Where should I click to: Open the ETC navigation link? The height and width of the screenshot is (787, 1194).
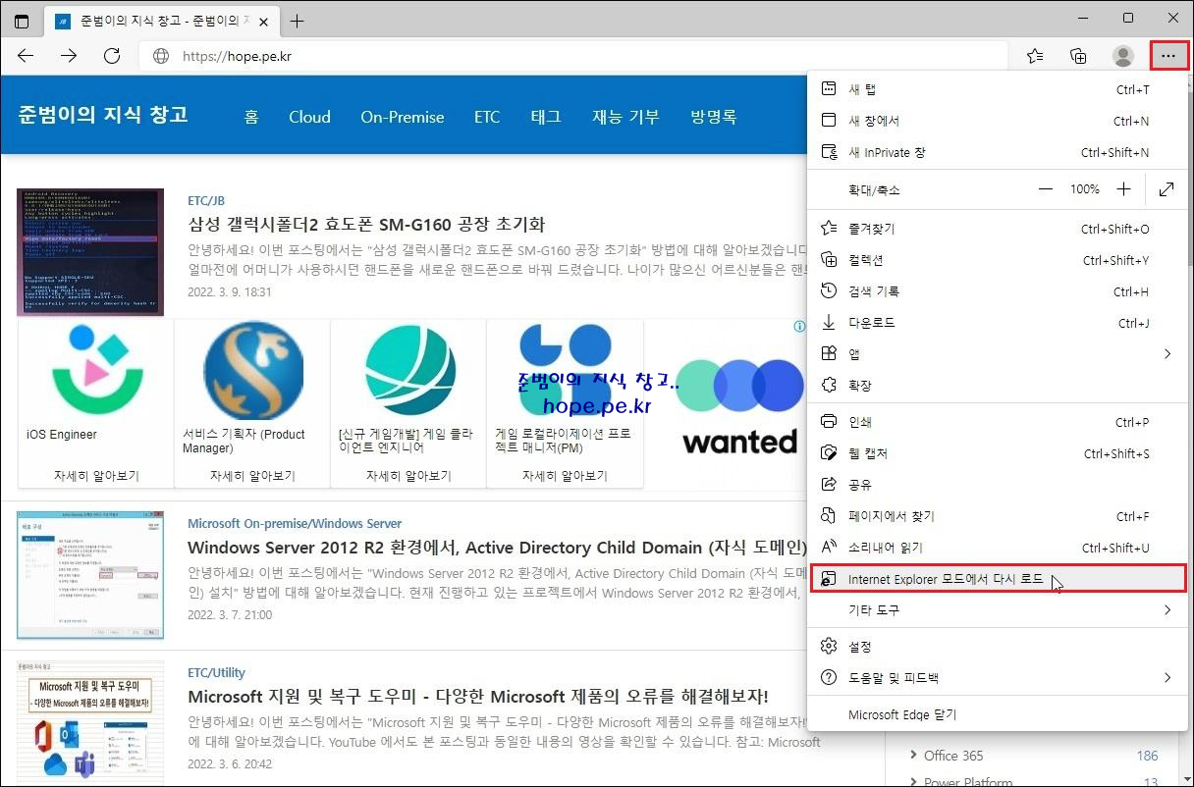pyautogui.click(x=487, y=117)
